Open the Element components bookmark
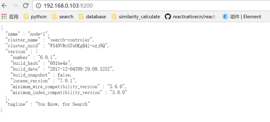Image resolution: width=270 pixels, height=122 pixels. pyautogui.click(x=241, y=17)
